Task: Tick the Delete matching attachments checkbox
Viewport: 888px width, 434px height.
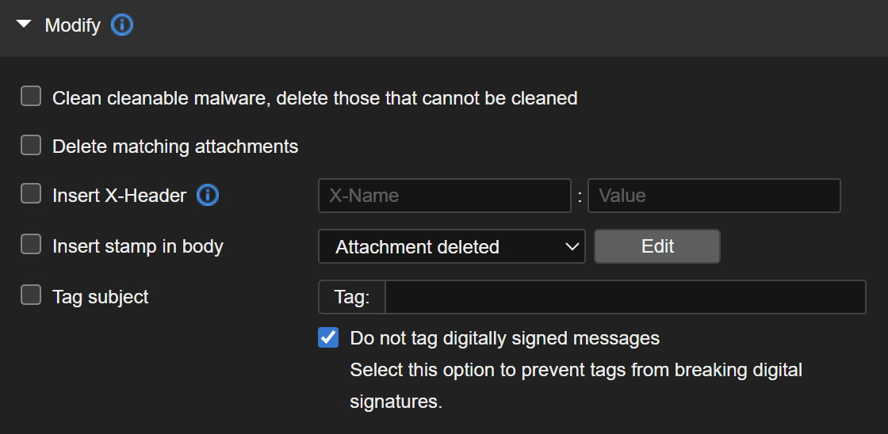Action: coord(31,146)
